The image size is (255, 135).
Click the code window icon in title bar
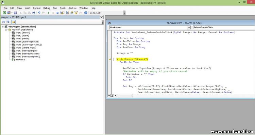109,23
